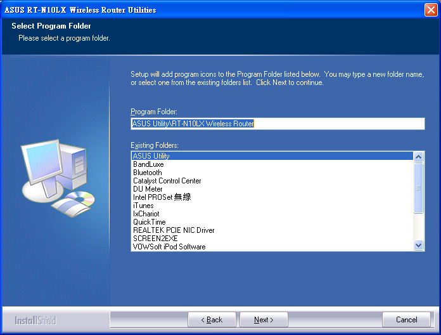Select DU Meter in the list
This screenshot has width=441, height=335.
tap(272, 189)
